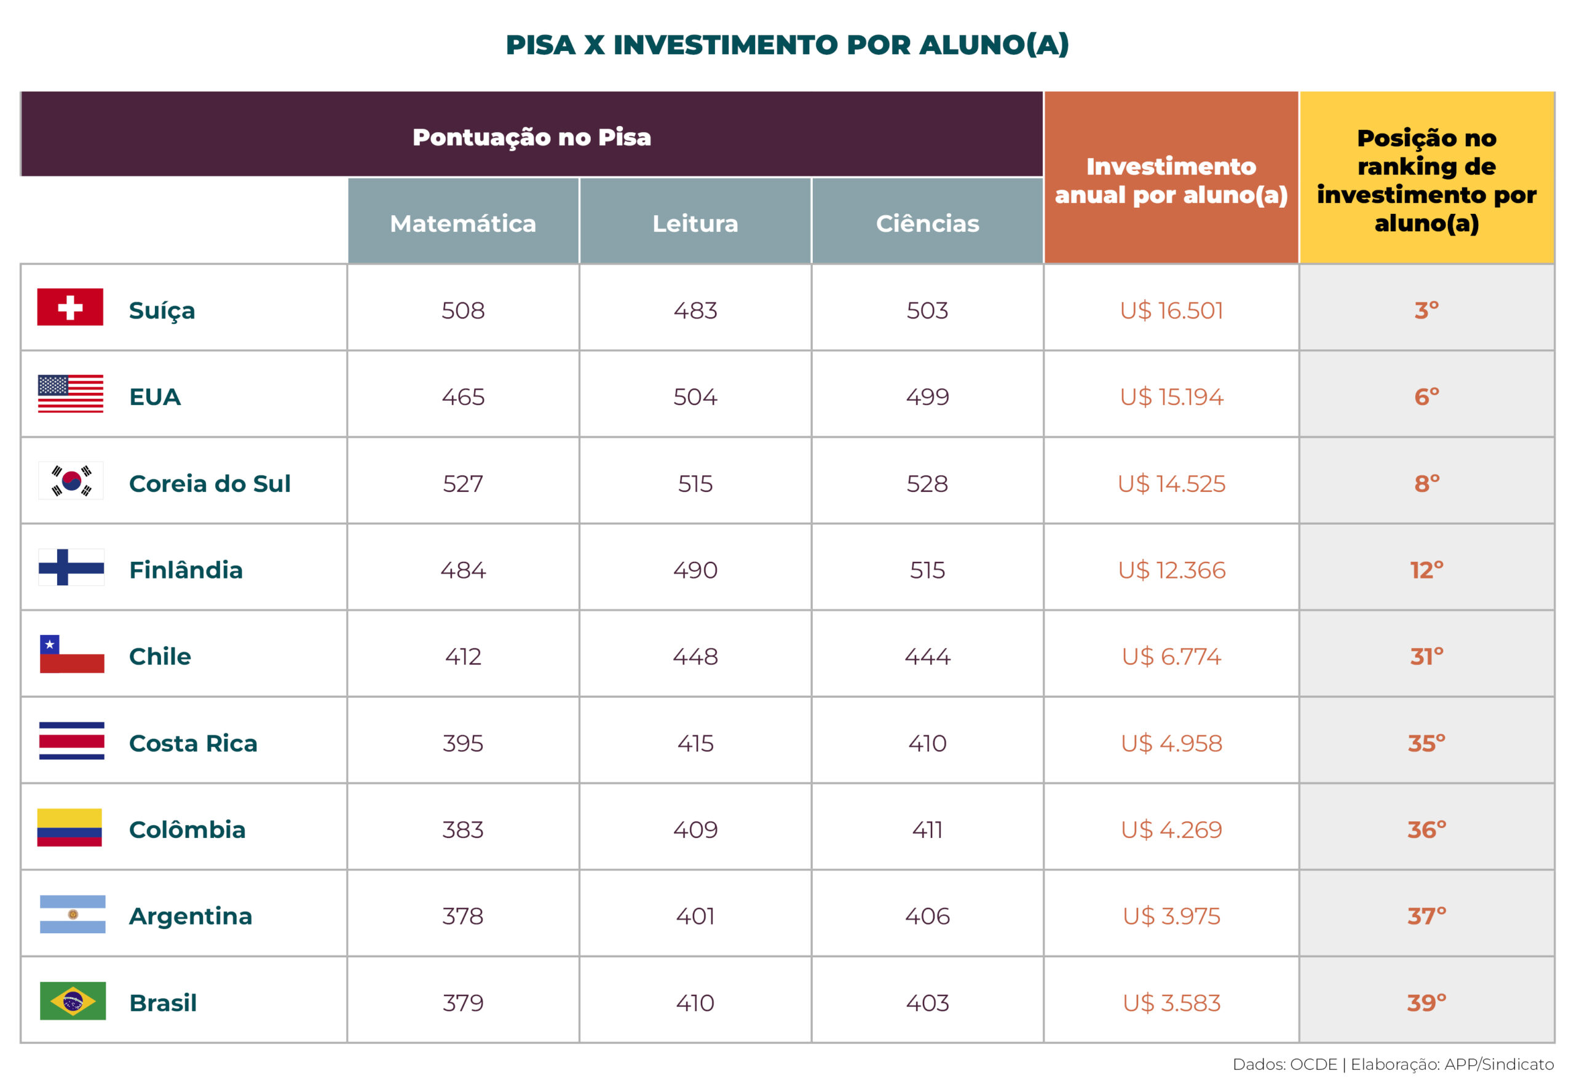
Task: Select the Colombia flag icon
Action: click(x=70, y=827)
